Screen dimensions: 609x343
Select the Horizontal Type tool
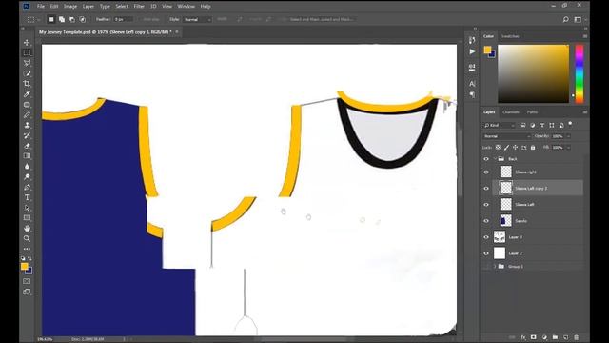click(x=27, y=197)
